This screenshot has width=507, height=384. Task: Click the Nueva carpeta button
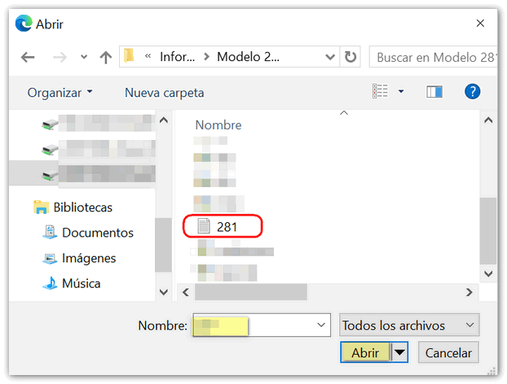pos(164,93)
